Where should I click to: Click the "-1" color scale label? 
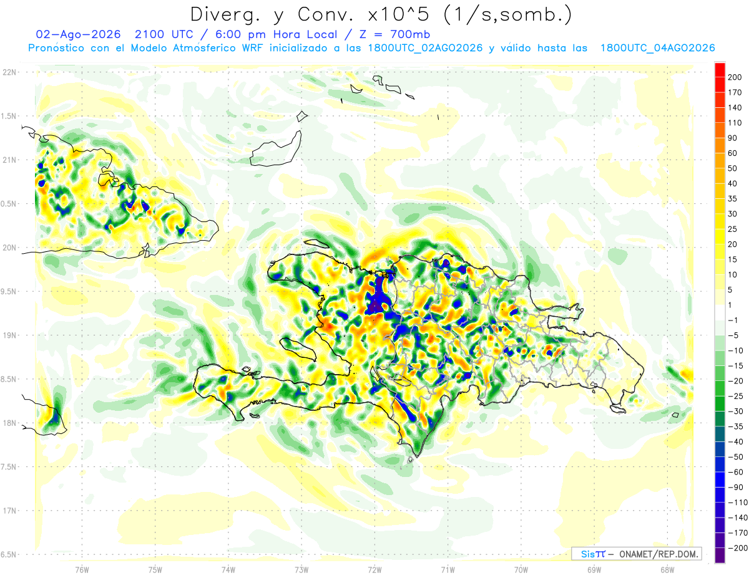click(x=733, y=320)
